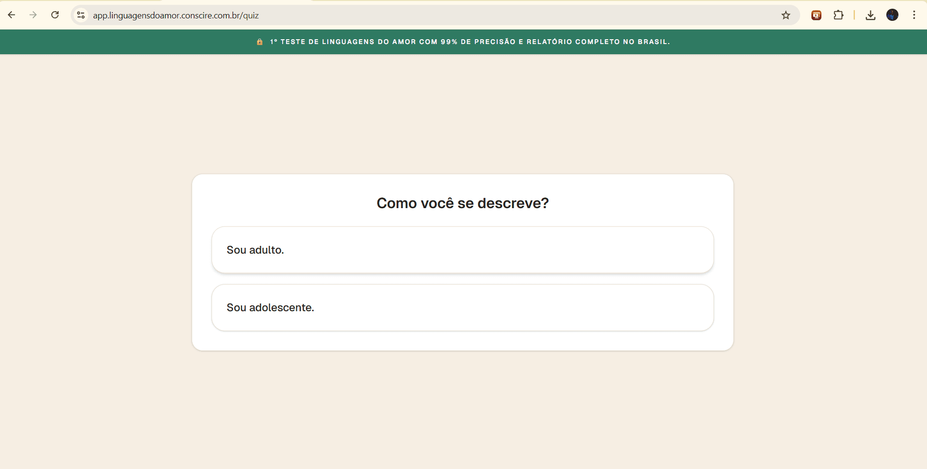The image size is (927, 469).
Task: Select the 'Sou adolescente.' answer
Action: [x=462, y=307]
